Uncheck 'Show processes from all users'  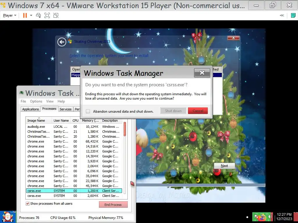point(28,204)
